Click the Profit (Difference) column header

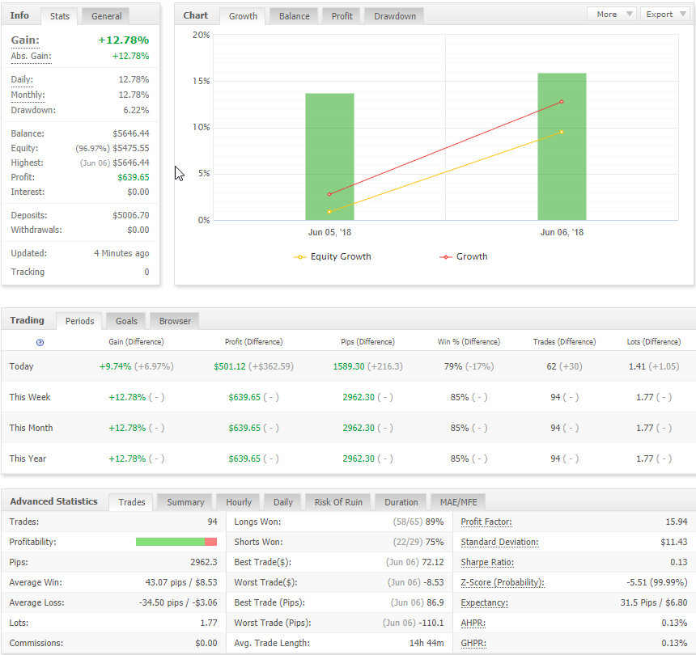pos(253,342)
